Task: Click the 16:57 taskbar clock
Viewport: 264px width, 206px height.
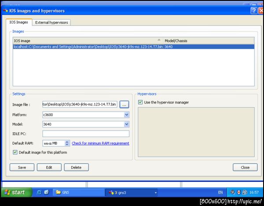Action: point(254,192)
